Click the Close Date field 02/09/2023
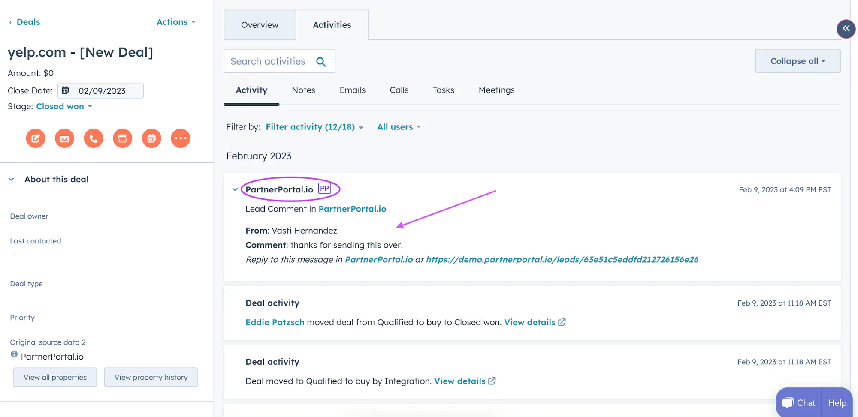Image resolution: width=858 pixels, height=417 pixels. point(100,91)
